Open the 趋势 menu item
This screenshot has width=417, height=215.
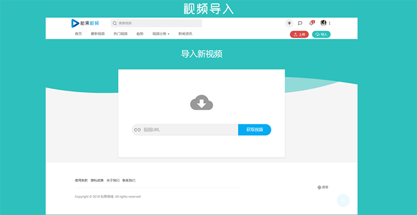point(140,34)
